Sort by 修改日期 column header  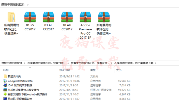(64, 70)
